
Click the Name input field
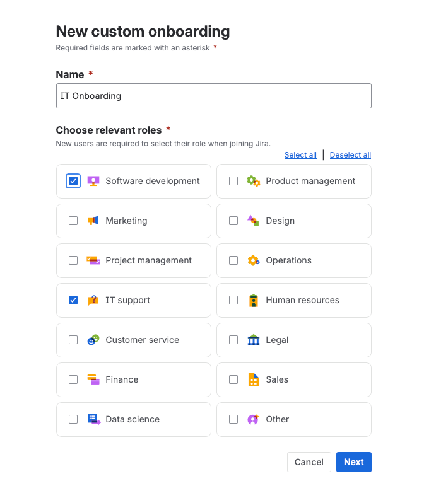pyautogui.click(x=213, y=96)
